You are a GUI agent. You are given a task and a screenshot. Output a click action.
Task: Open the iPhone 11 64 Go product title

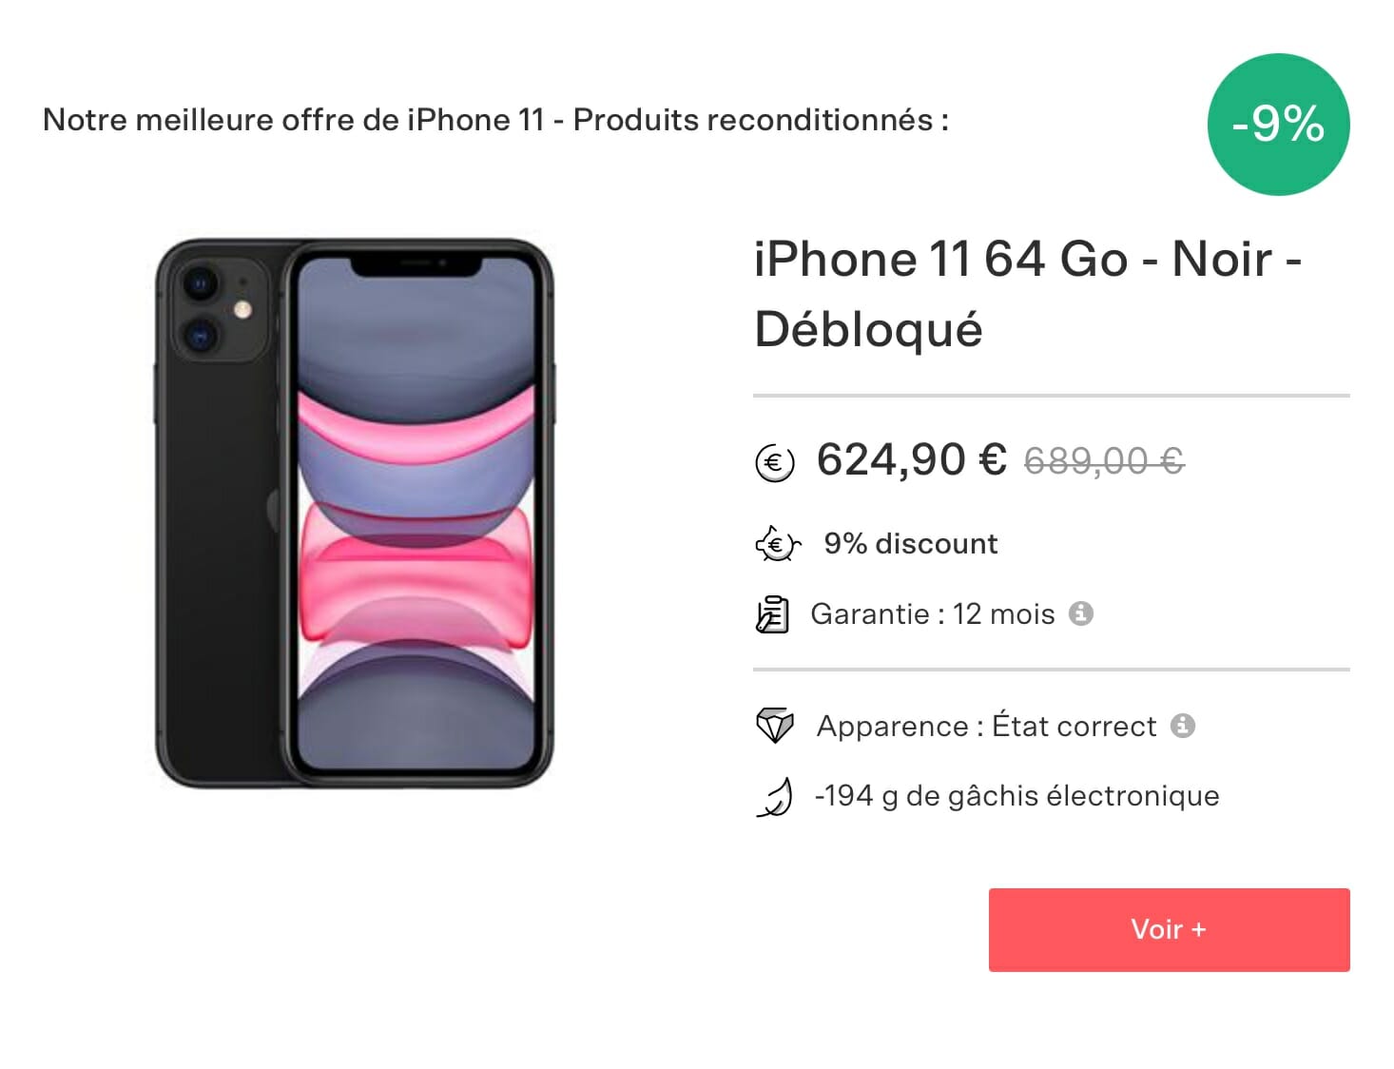(1028, 294)
